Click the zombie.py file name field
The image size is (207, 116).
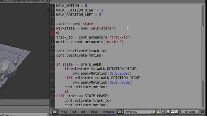137,112
